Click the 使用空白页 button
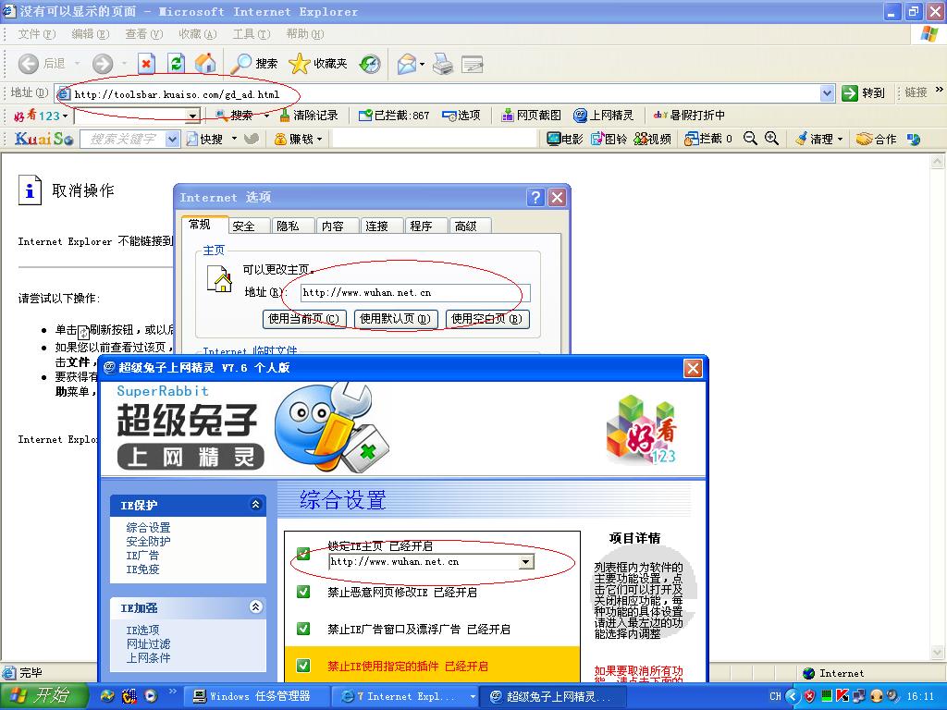 [x=487, y=318]
